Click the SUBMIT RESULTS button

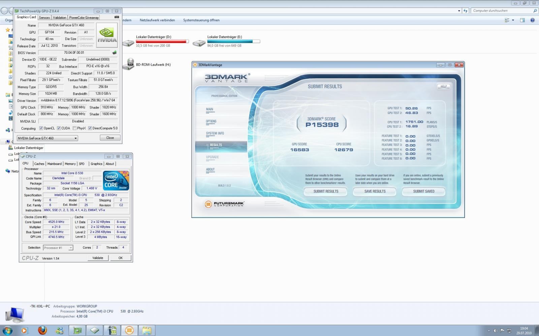pos(326,192)
